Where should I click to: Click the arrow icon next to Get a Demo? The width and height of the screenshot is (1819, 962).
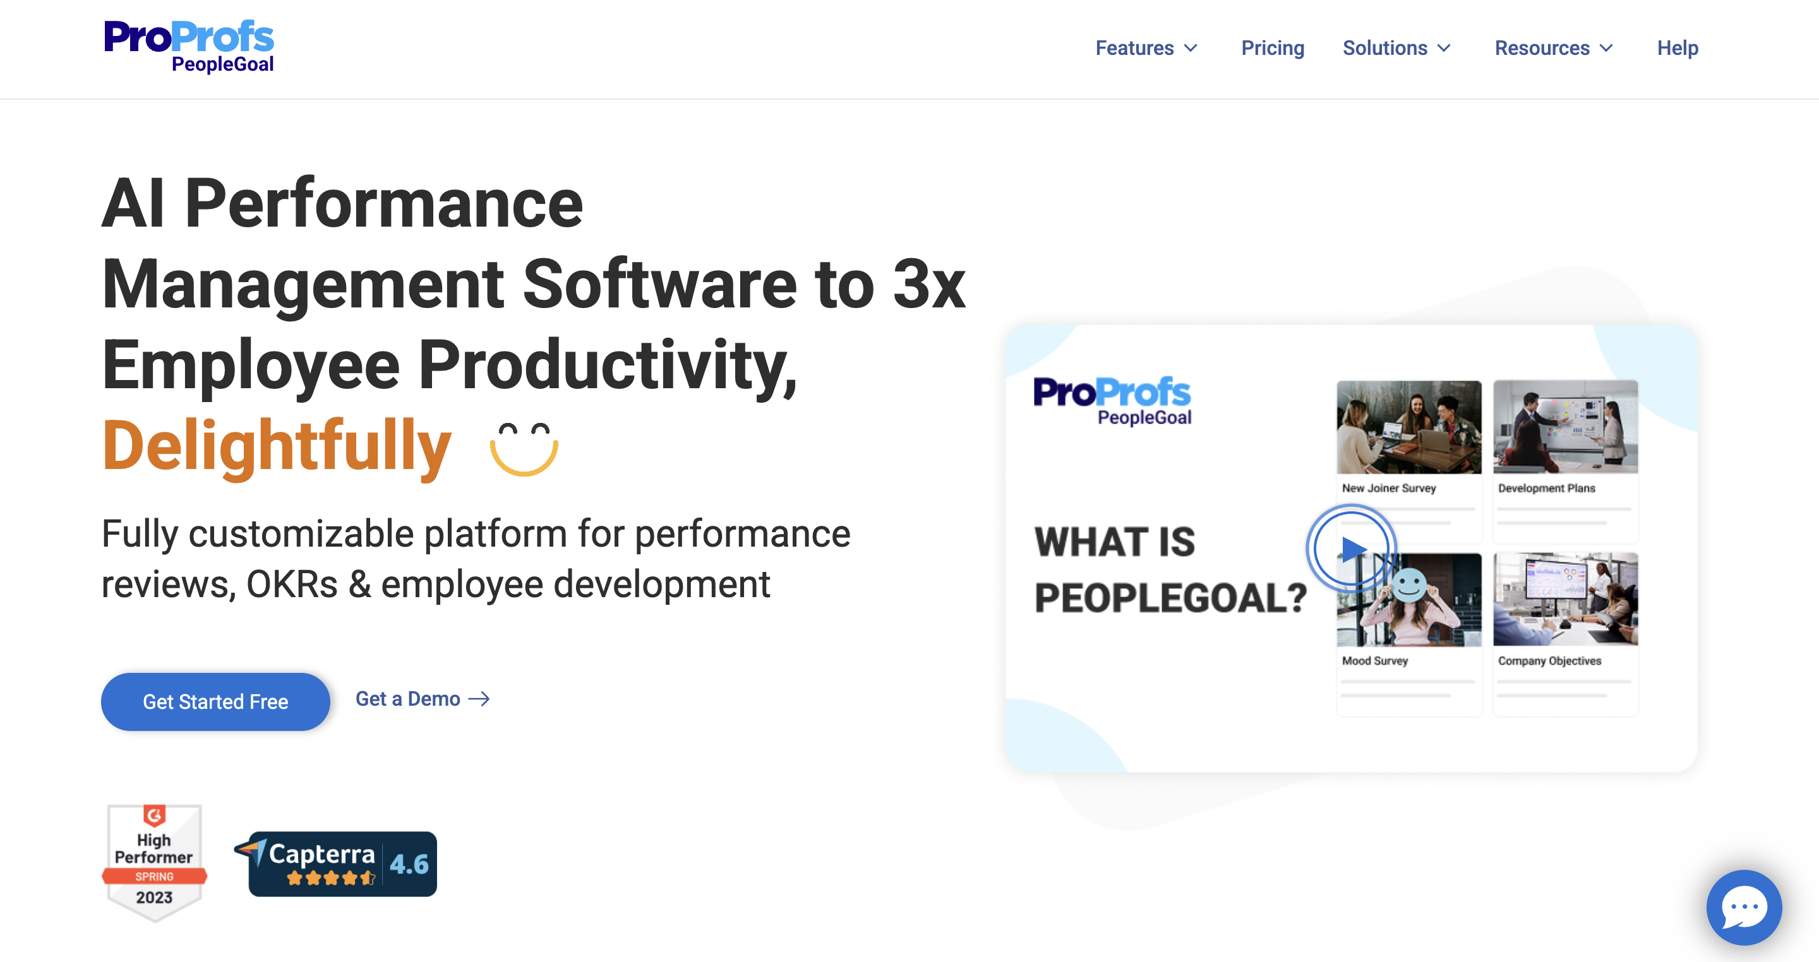click(479, 699)
